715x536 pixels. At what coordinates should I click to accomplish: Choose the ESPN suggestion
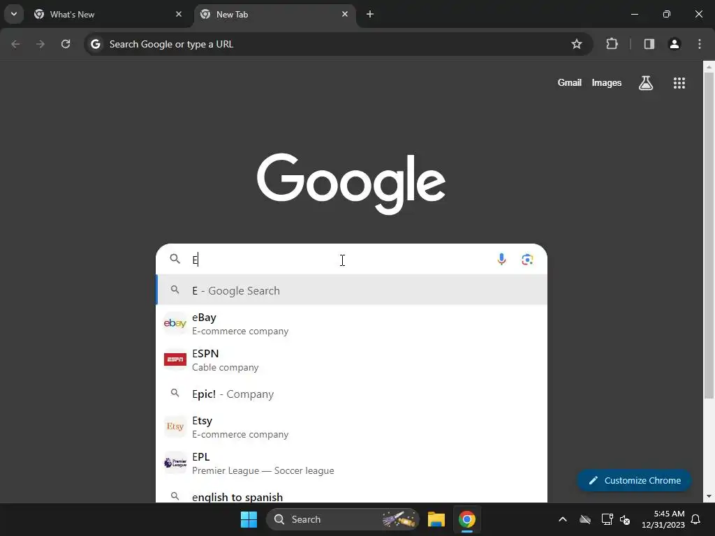pyautogui.click(x=352, y=359)
